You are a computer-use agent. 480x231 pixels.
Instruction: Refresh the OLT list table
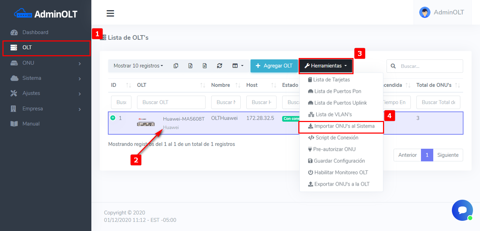tap(220, 66)
